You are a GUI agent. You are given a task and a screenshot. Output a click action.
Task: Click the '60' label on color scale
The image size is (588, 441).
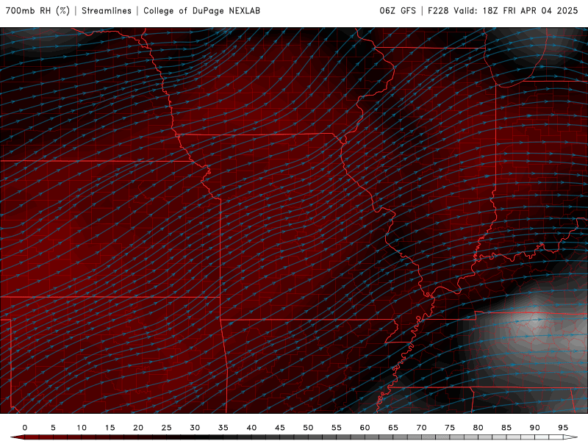365,428
